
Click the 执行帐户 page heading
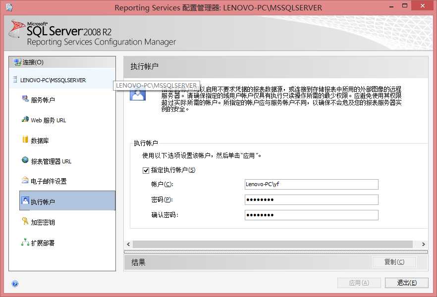(144, 66)
